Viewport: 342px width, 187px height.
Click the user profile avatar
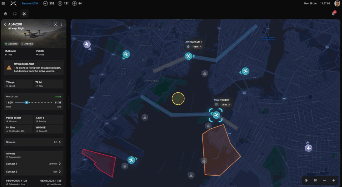pos(337,4)
